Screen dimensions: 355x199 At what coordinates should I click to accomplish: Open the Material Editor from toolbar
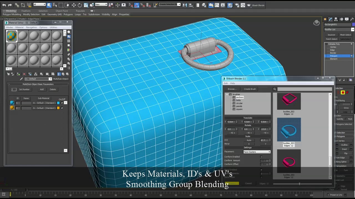[230, 5]
